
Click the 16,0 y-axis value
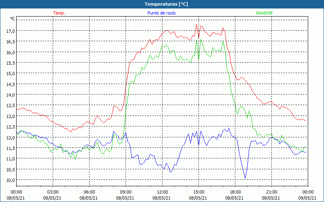pyautogui.click(x=11, y=53)
